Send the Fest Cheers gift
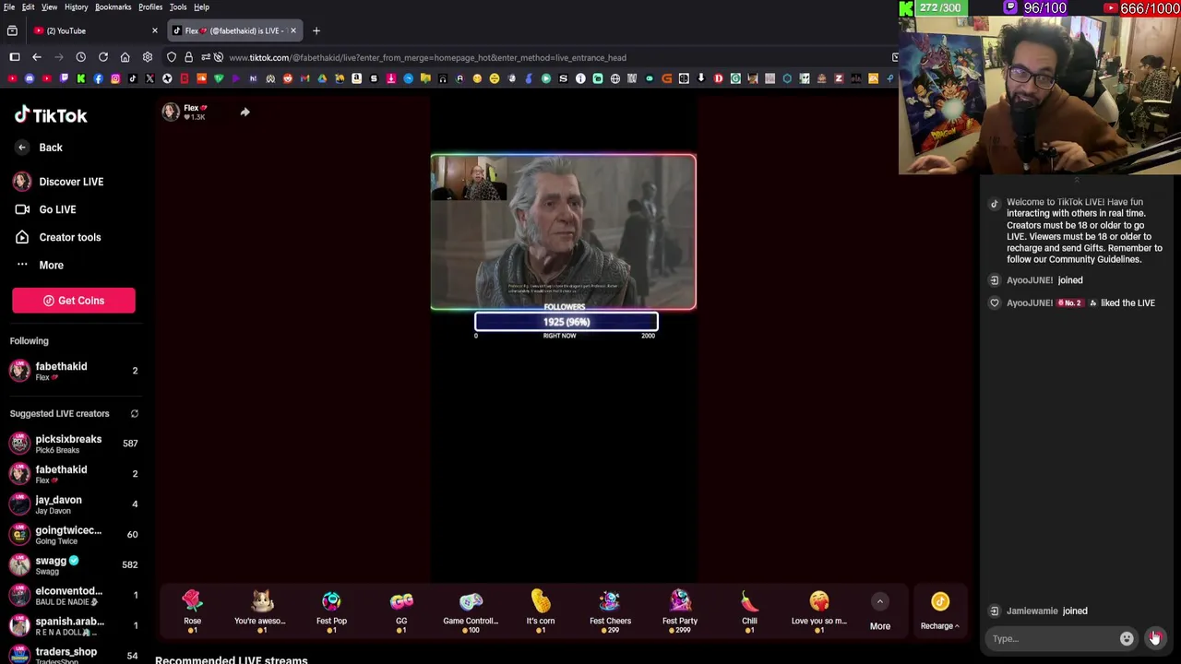Image resolution: width=1181 pixels, height=664 pixels. pyautogui.click(x=610, y=611)
